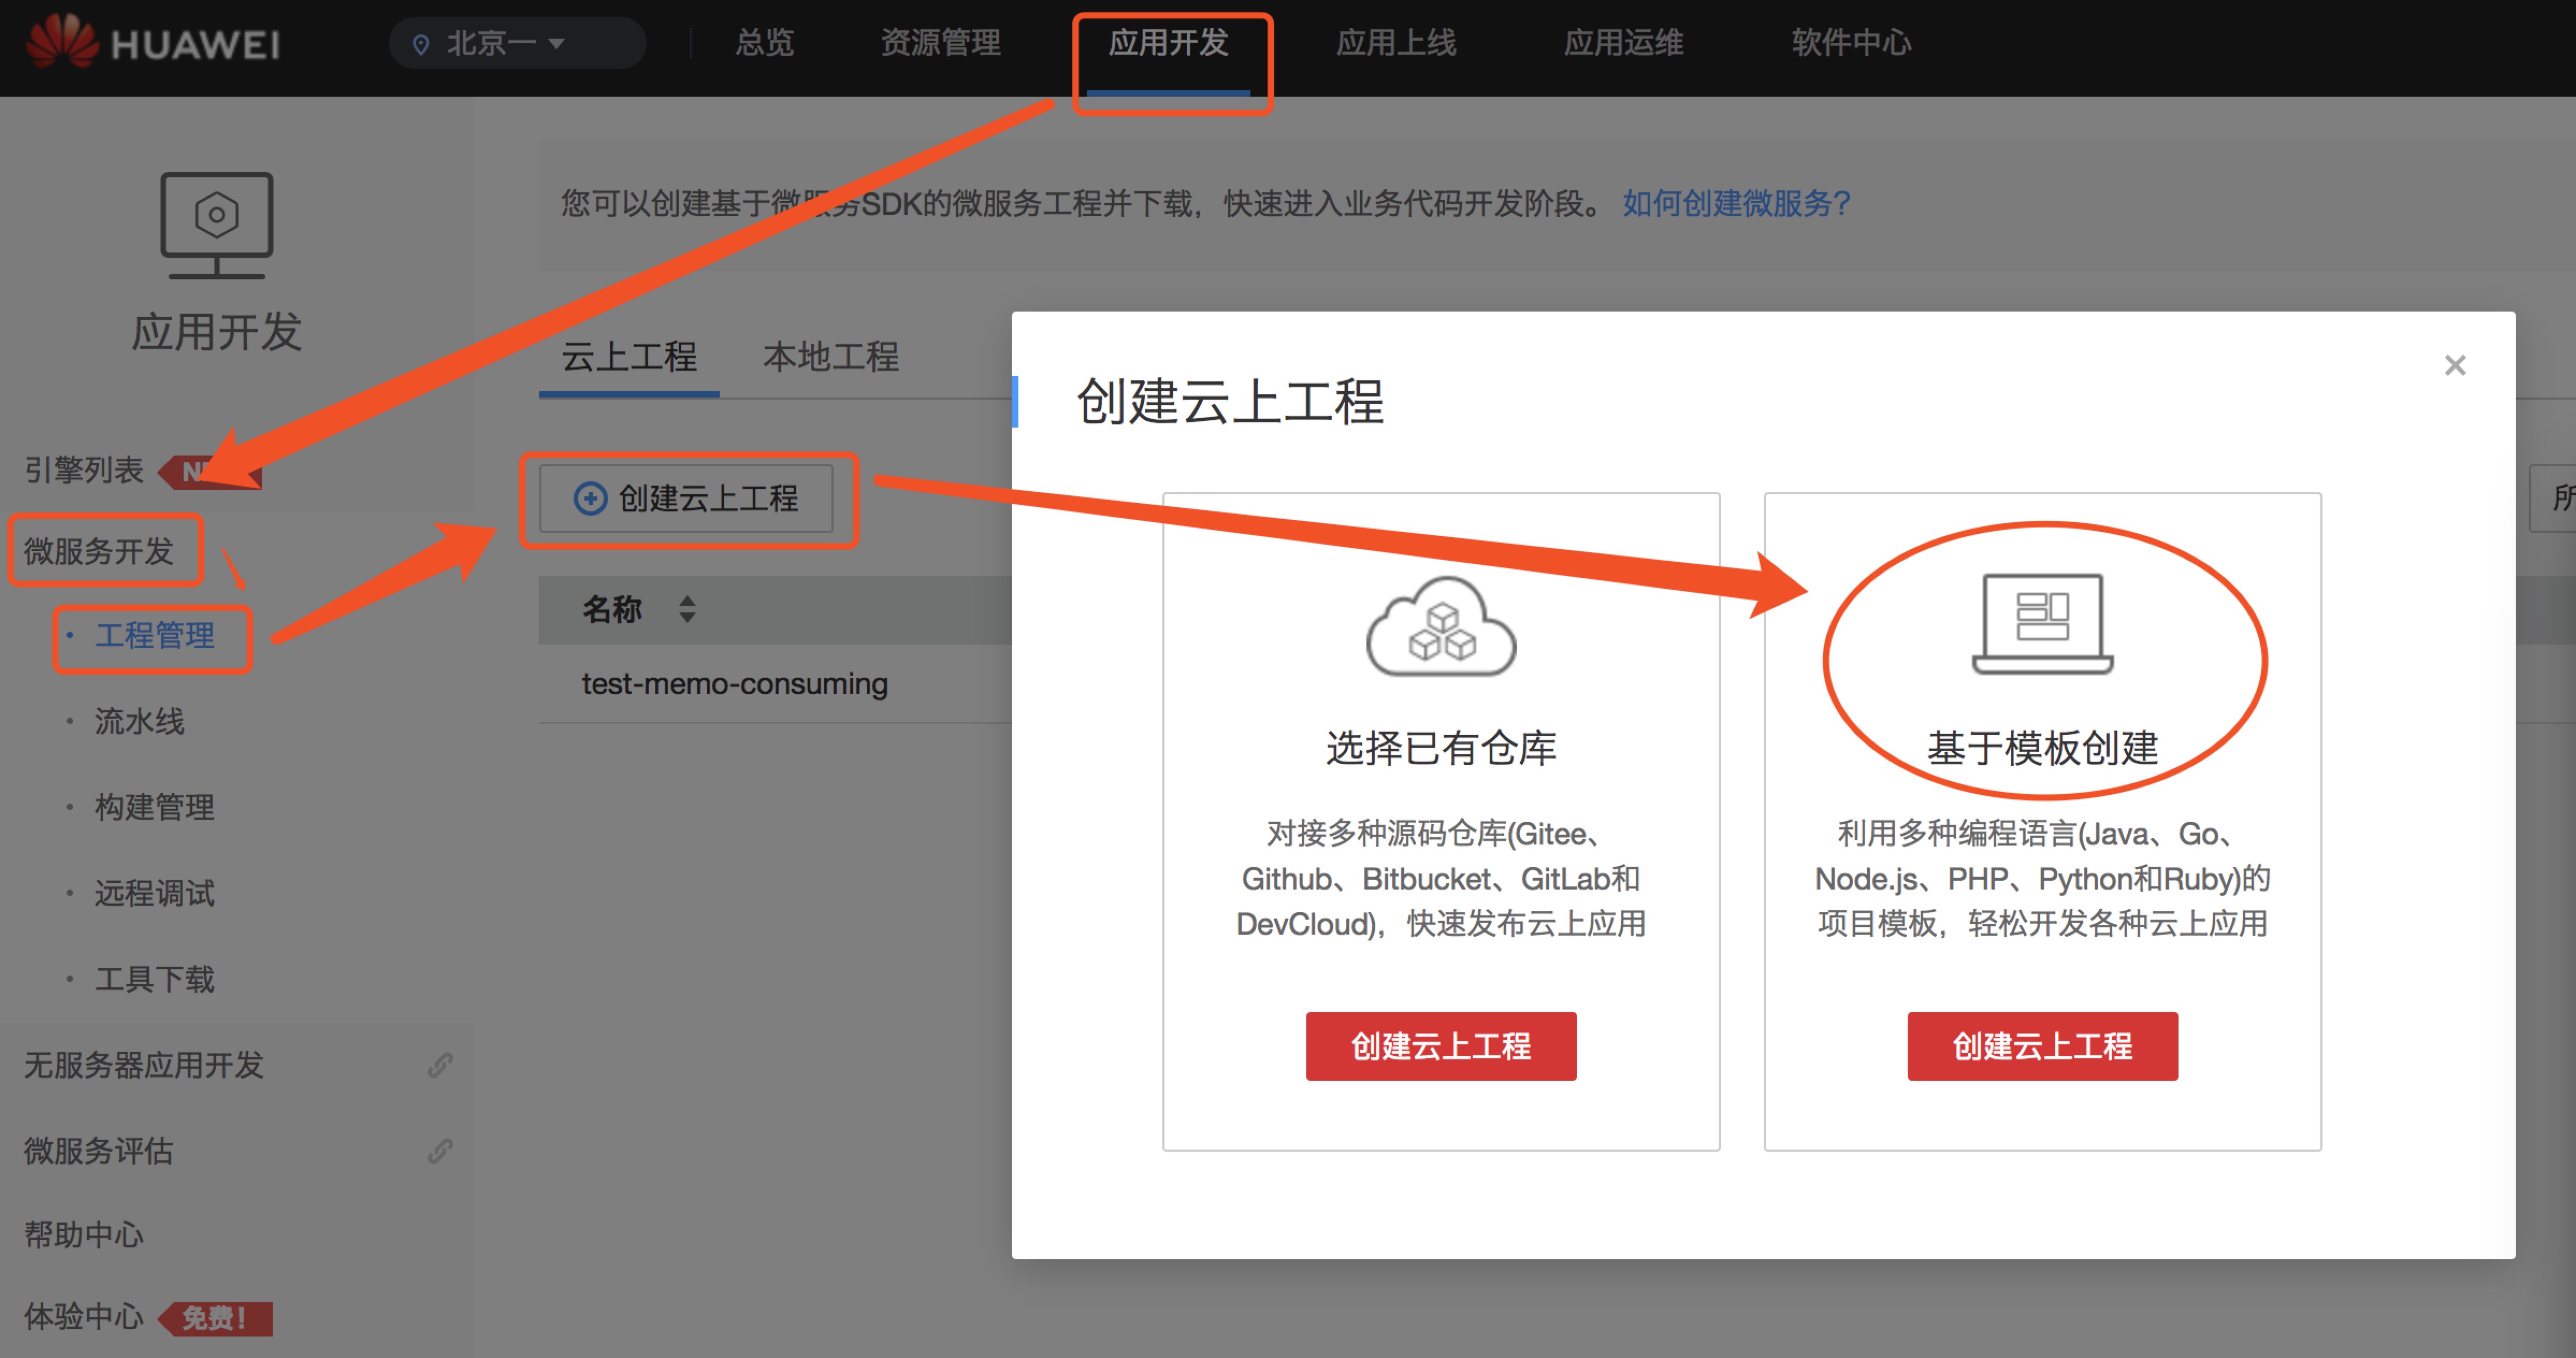This screenshot has width=2576, height=1358.
Task: Open 构建管理 in the sidebar
Action: pos(154,807)
